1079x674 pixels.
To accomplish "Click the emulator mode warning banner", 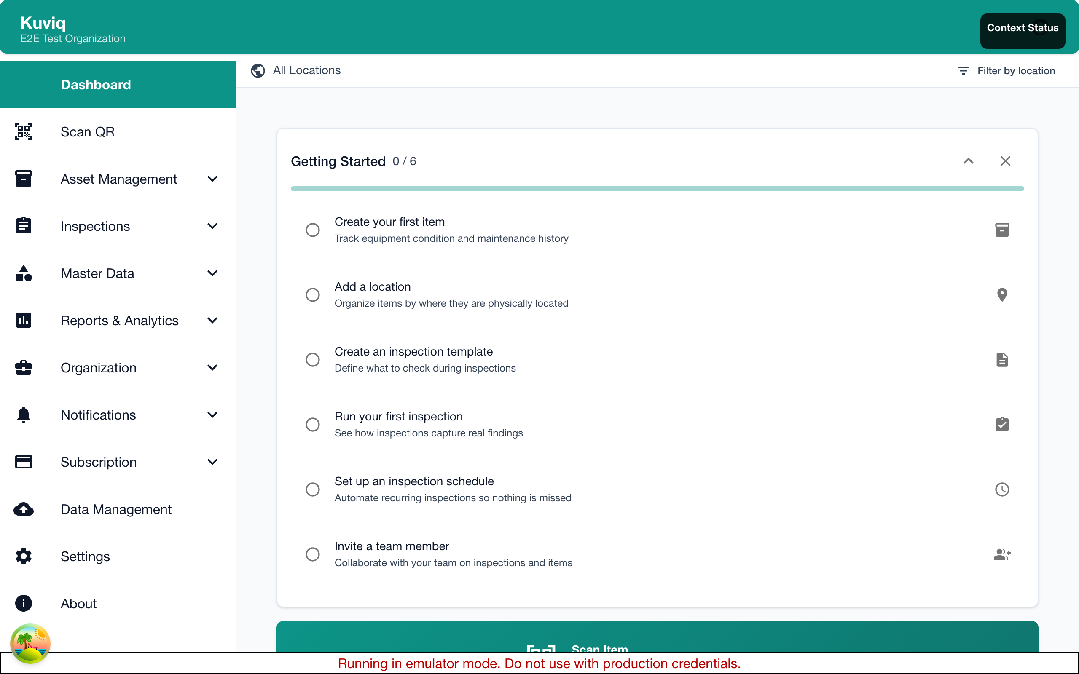I will (x=539, y=663).
